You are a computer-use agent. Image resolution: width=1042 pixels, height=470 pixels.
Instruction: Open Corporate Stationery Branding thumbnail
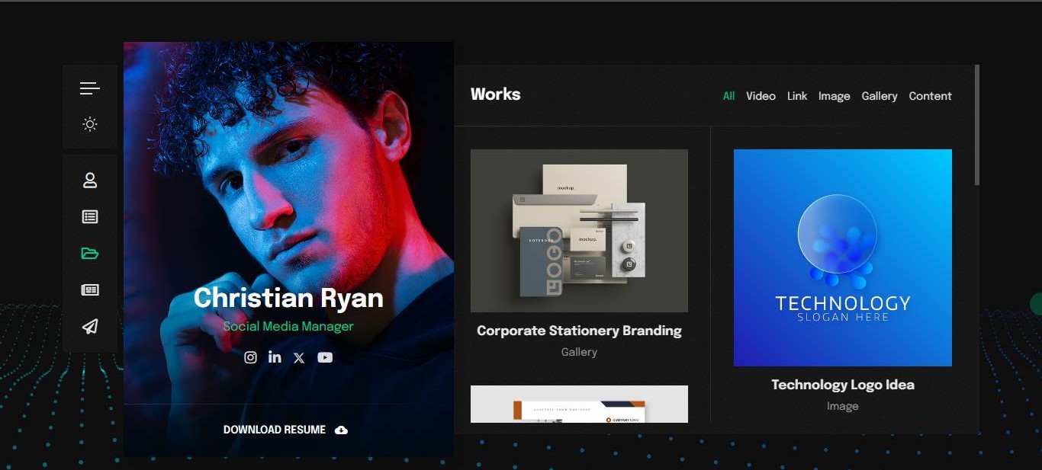click(x=579, y=231)
